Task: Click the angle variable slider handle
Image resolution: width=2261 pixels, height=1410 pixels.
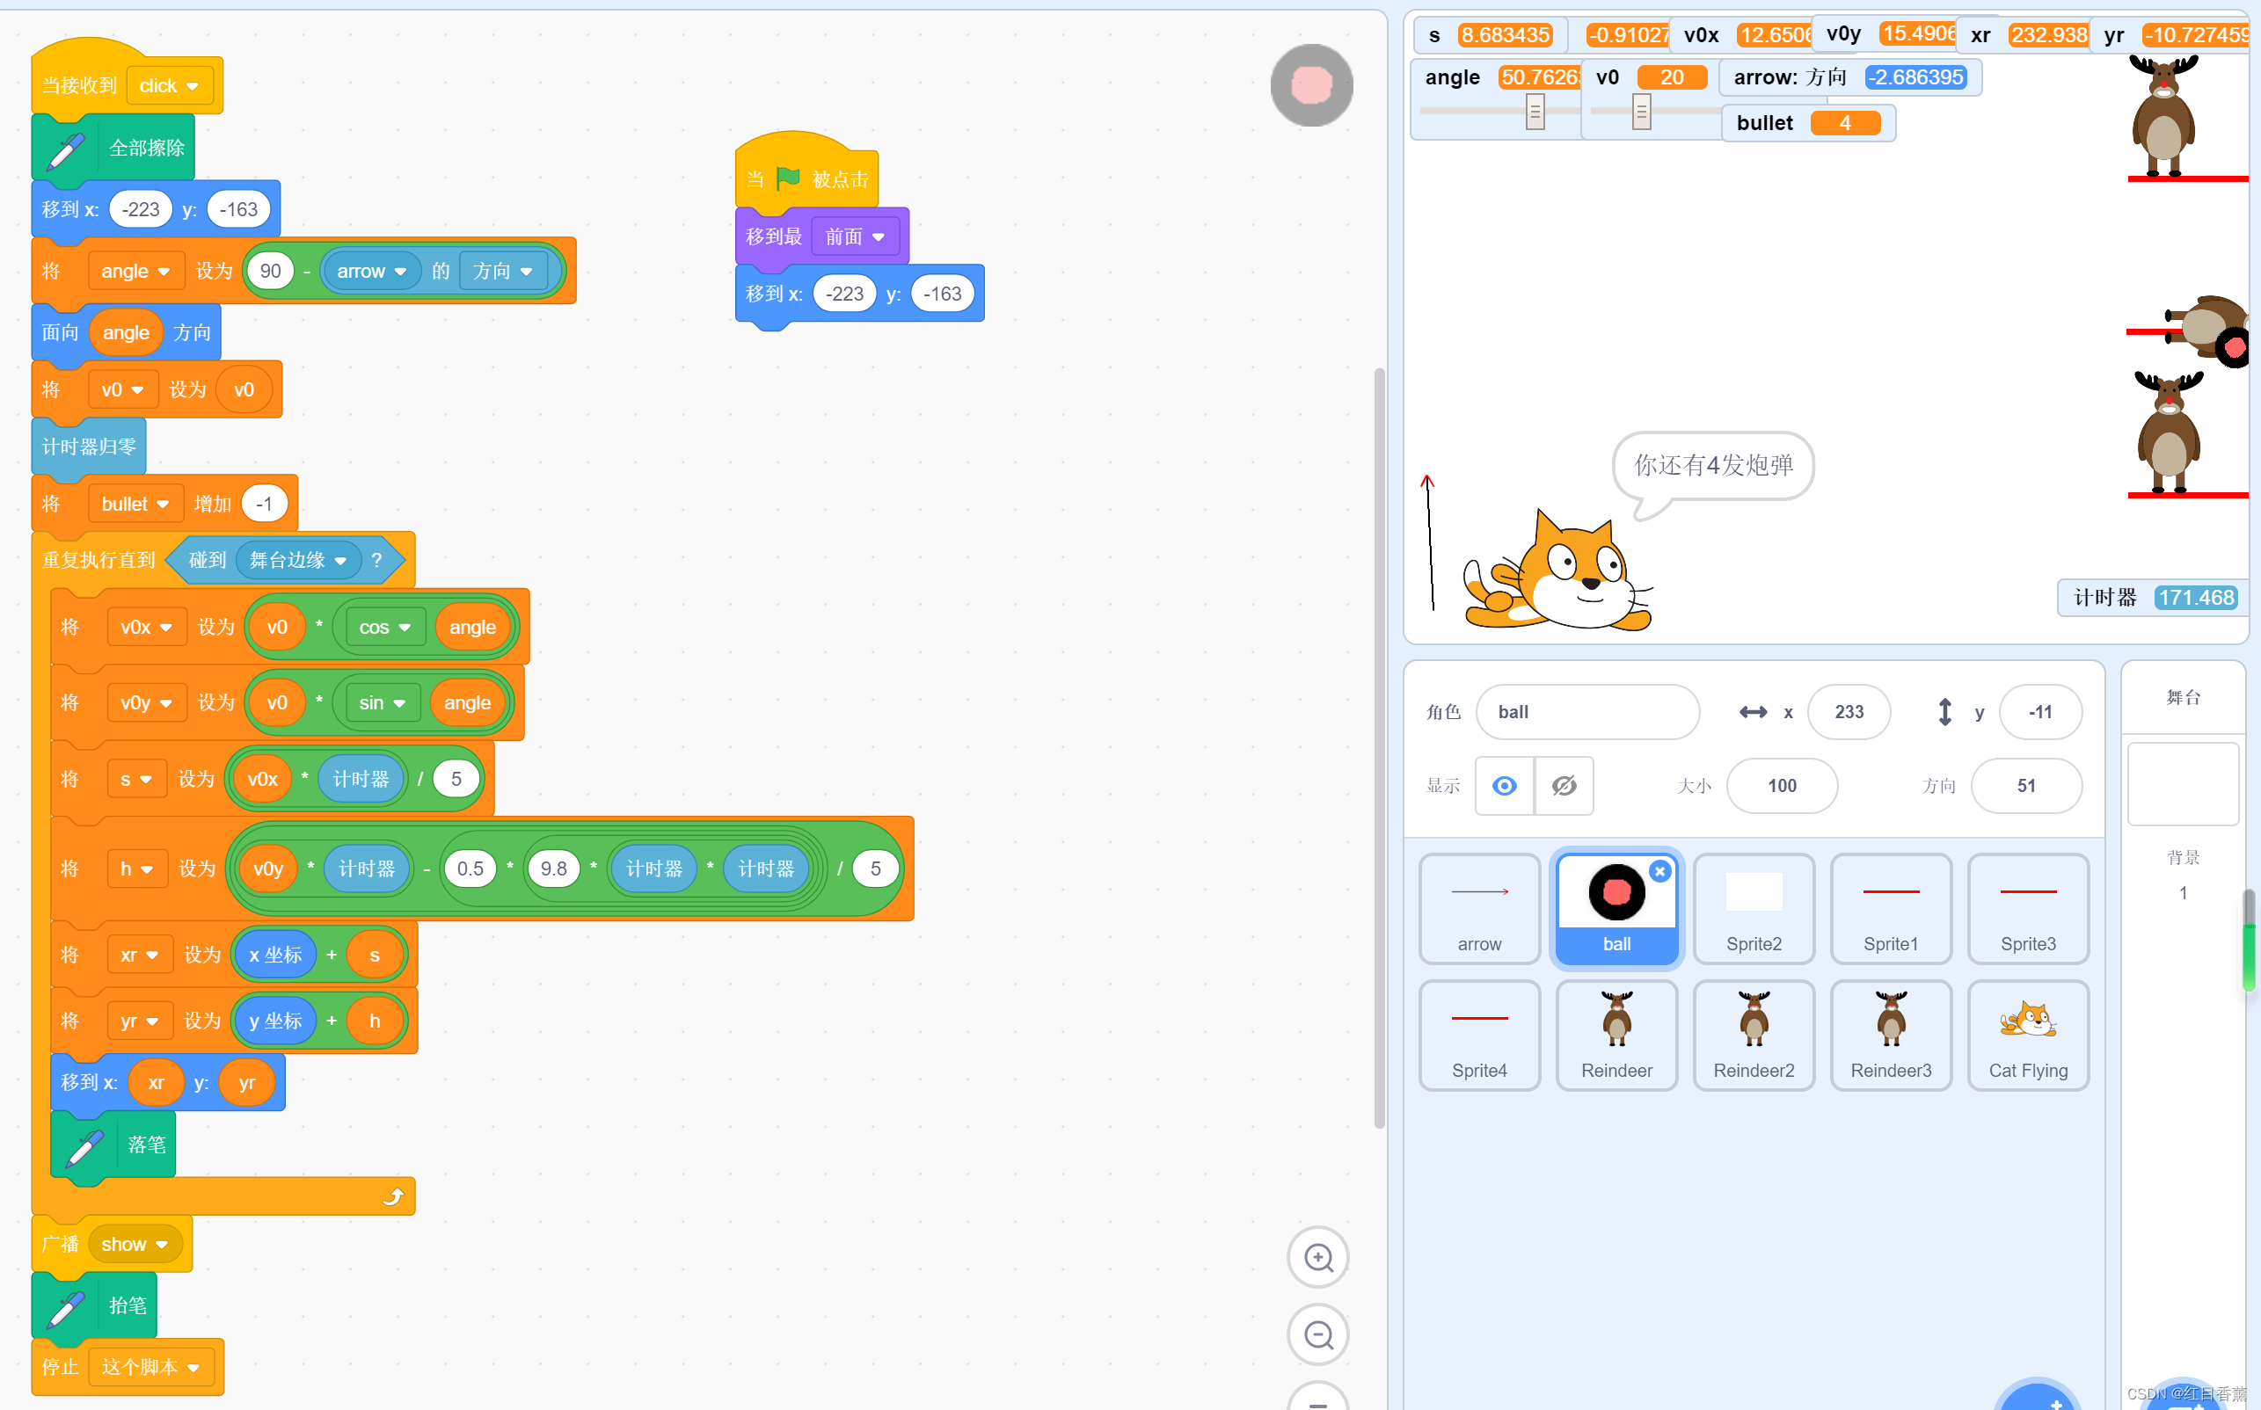Action: 1535,112
